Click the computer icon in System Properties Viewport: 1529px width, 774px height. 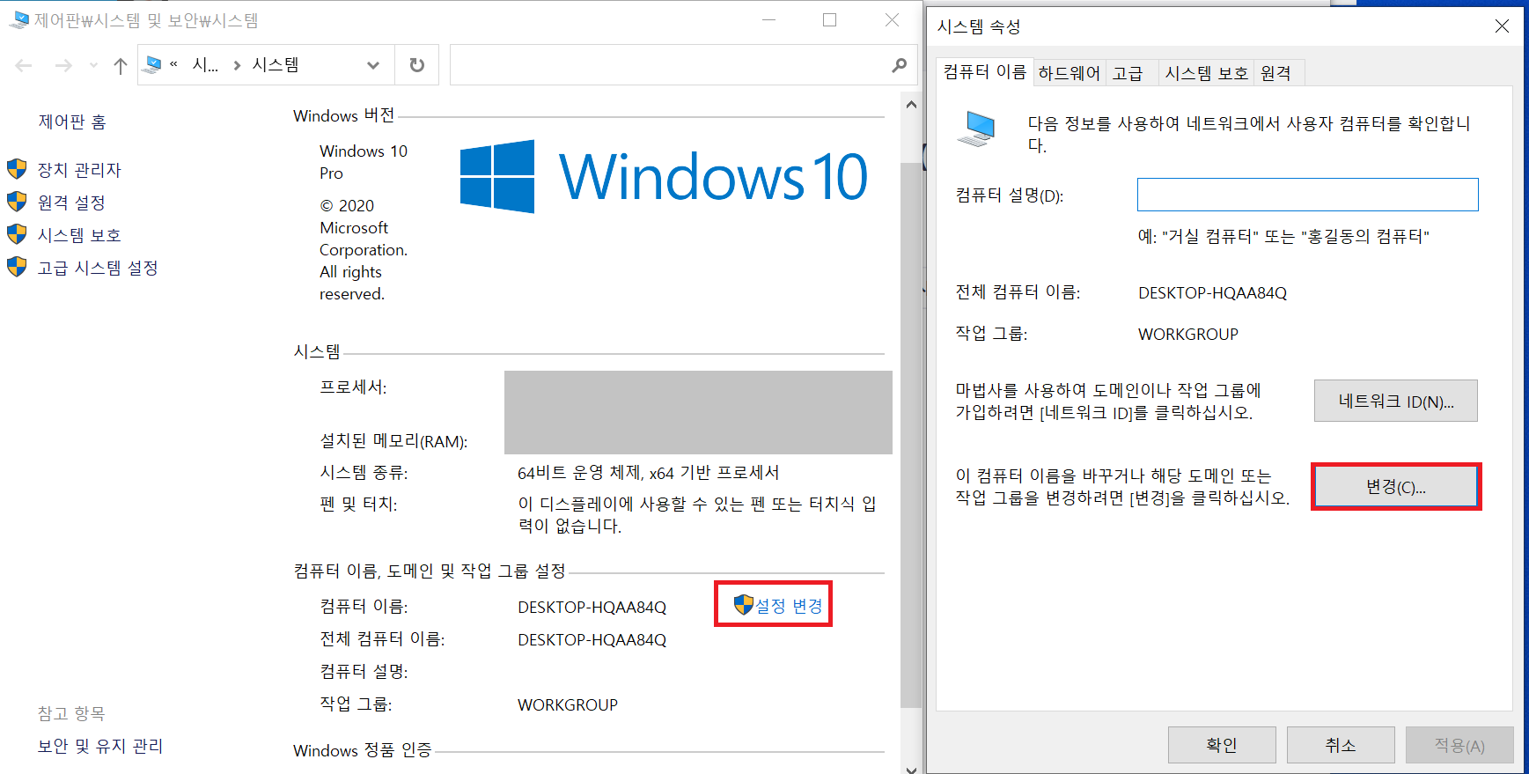pyautogui.click(x=976, y=129)
